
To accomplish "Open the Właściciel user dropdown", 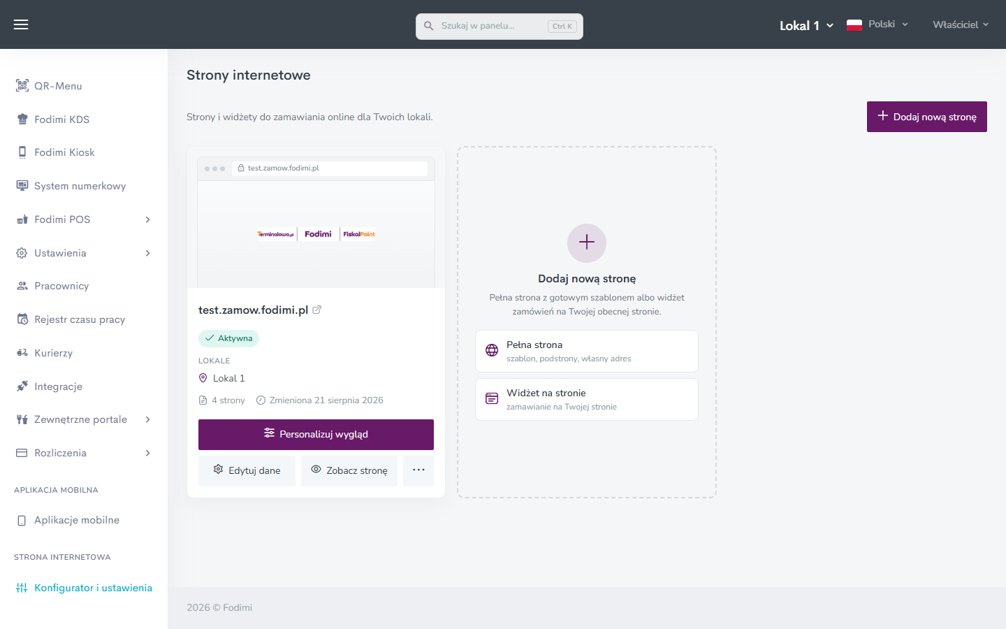I will pyautogui.click(x=961, y=24).
